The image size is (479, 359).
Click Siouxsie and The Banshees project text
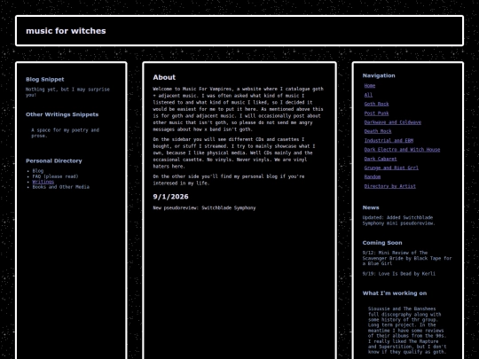407,331
